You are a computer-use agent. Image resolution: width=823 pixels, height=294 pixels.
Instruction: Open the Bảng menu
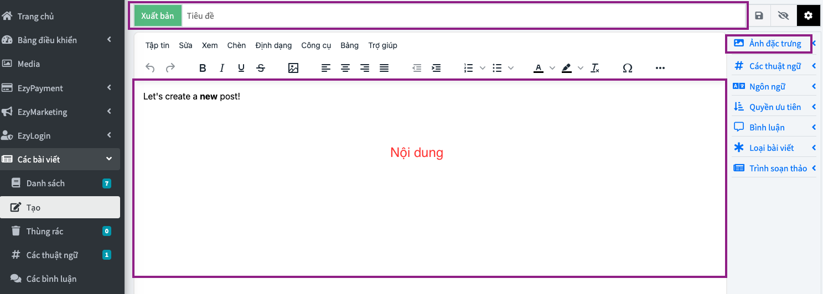pos(350,45)
